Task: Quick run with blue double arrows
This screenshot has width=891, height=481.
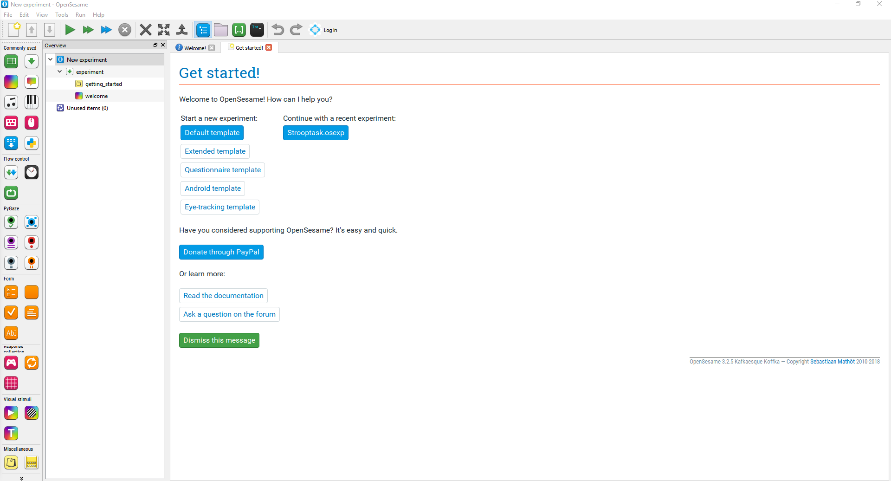Action: pyautogui.click(x=106, y=30)
